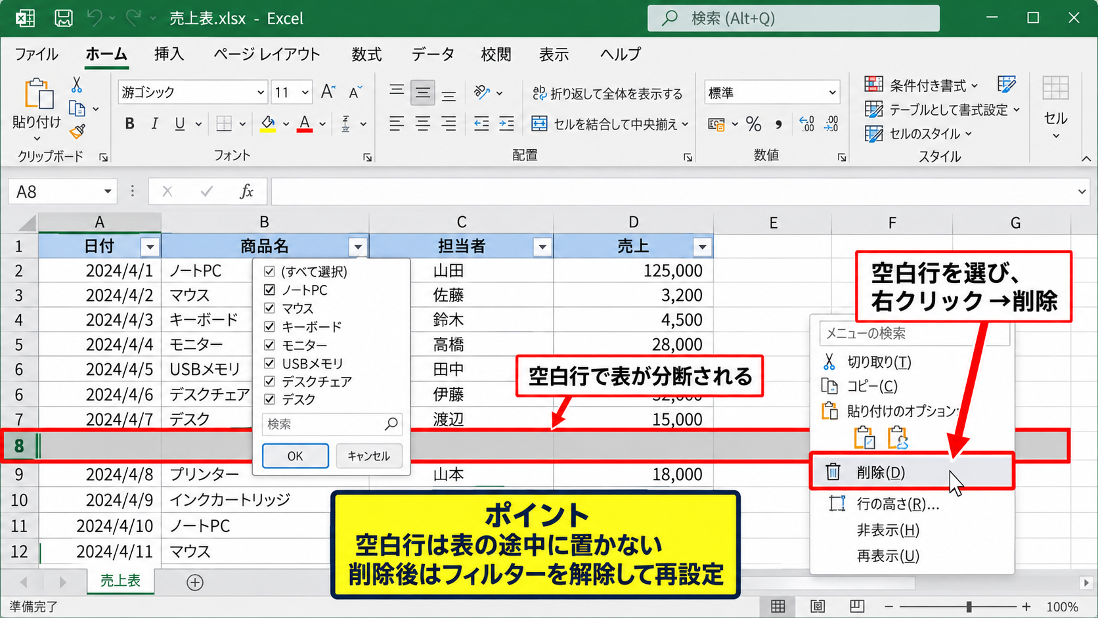Viewport: 1098px width, 618px height.
Task: Open the 挿入 ribbon tab
Action: pyautogui.click(x=169, y=54)
